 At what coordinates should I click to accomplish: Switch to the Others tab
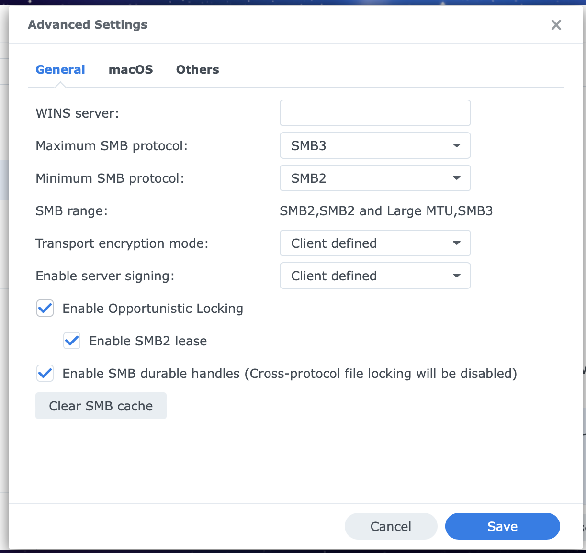197,69
